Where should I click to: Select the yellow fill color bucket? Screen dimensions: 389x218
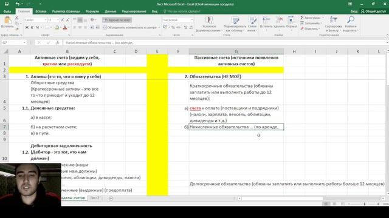(57, 27)
